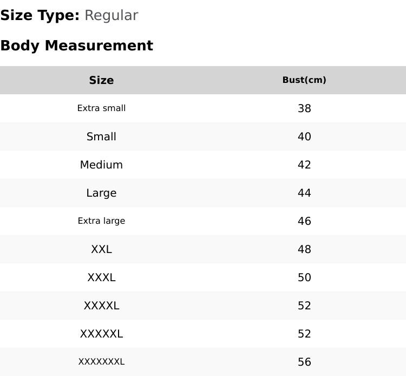
Task: Click the Medium size cell
Action: [101, 165]
